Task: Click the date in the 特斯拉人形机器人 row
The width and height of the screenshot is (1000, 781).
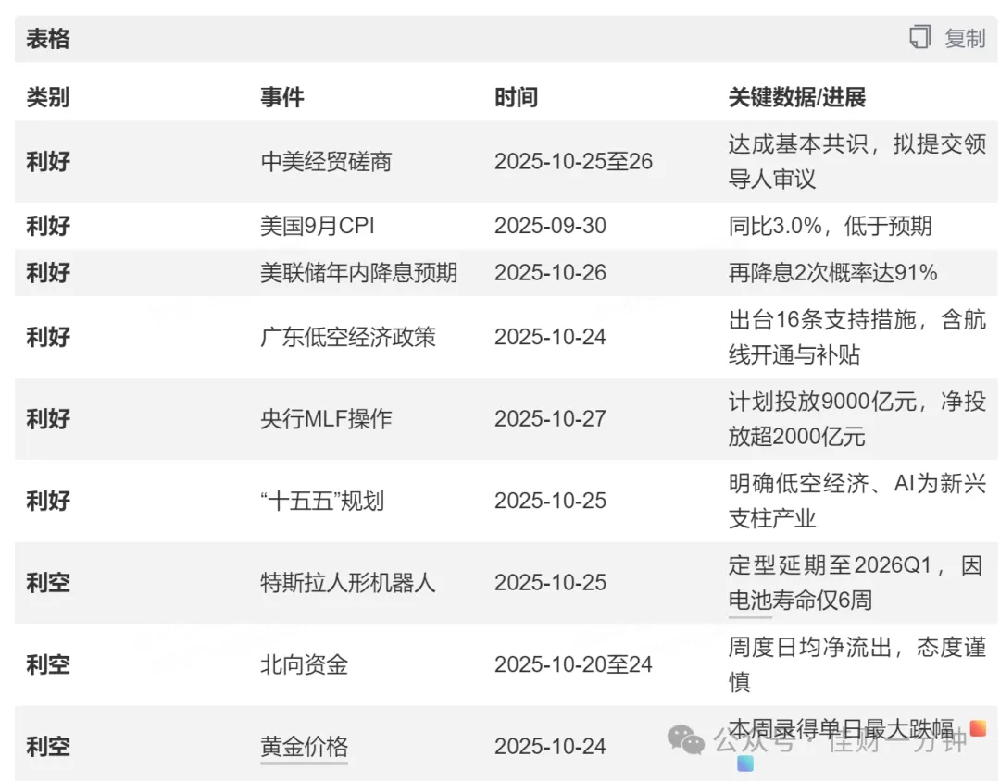Action: click(550, 583)
